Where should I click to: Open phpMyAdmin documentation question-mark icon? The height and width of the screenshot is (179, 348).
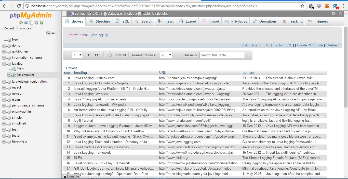[x=26, y=23]
